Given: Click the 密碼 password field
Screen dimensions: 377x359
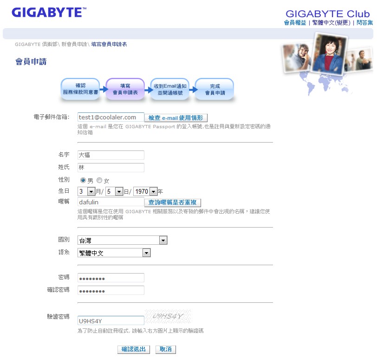Looking at the screenshot, I should (111, 278).
